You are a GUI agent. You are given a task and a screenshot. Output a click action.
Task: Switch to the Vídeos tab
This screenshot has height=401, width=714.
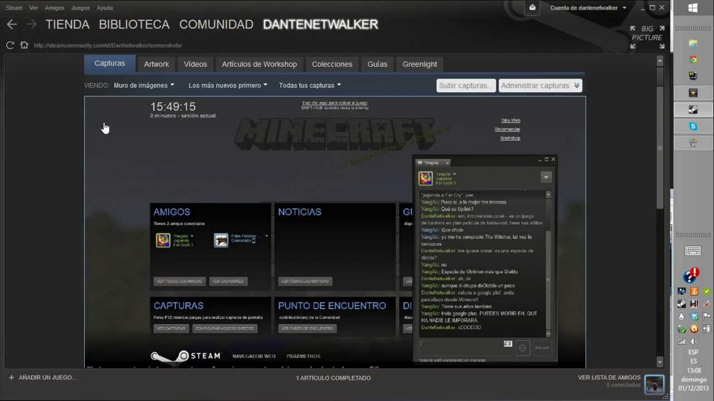[195, 64]
